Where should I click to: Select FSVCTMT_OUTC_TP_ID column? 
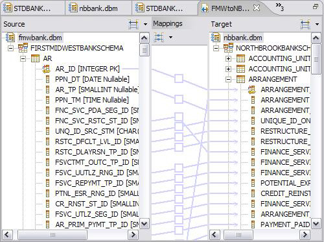pos(97,162)
